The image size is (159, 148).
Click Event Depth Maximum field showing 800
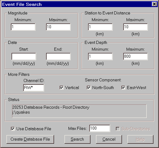(136, 56)
